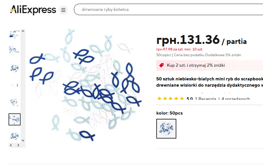Go to next image with right arrow
263x167 pixels.
click(18, 145)
